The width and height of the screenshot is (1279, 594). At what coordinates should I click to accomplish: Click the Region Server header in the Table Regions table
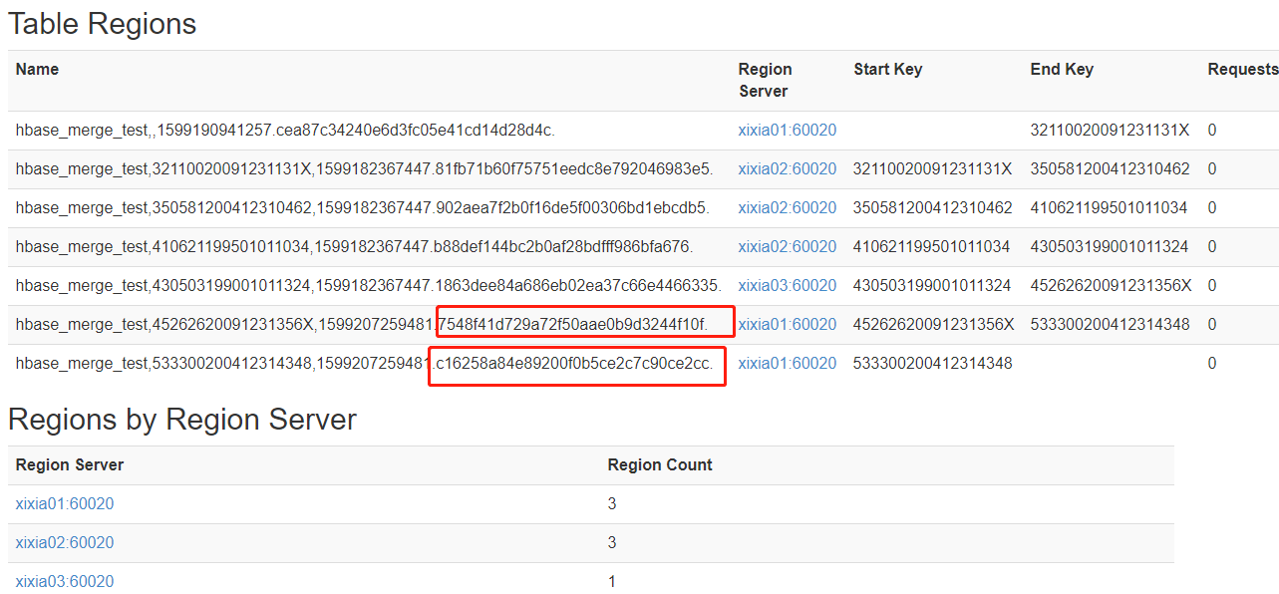click(x=765, y=80)
